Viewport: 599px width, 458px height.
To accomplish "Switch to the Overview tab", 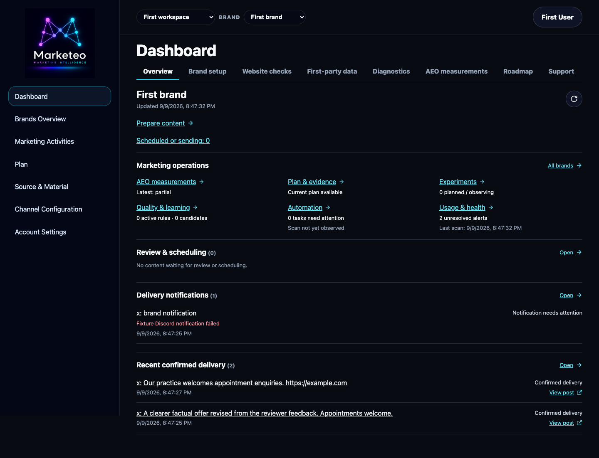I will (158, 71).
